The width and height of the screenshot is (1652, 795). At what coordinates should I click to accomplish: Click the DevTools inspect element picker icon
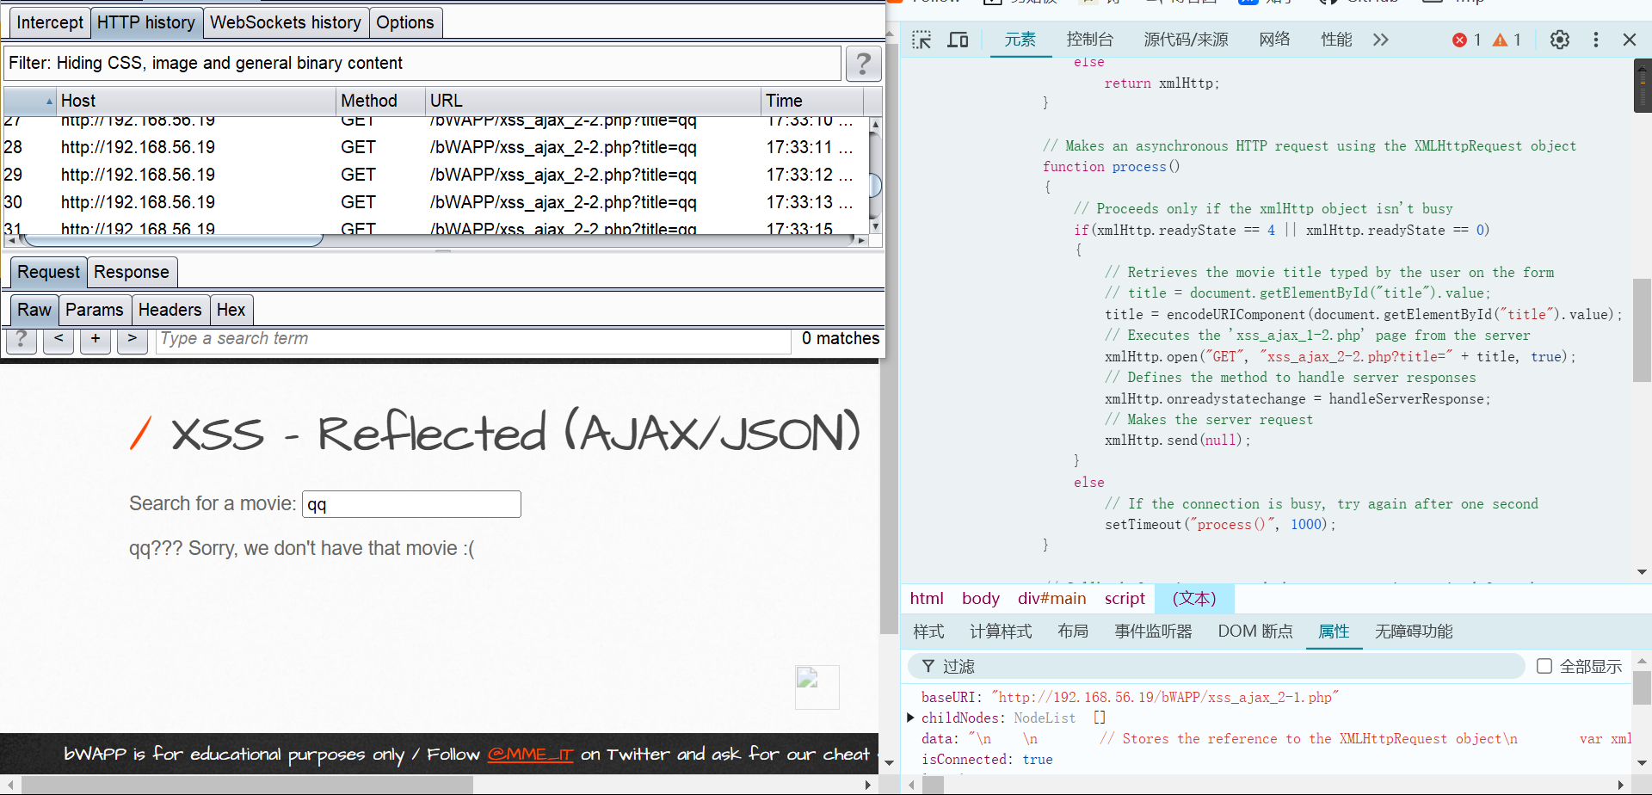point(922,40)
